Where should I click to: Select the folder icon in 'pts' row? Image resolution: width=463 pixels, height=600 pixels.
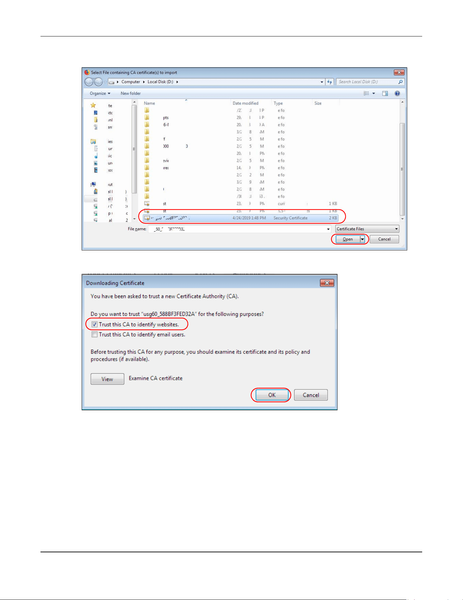tap(147, 118)
